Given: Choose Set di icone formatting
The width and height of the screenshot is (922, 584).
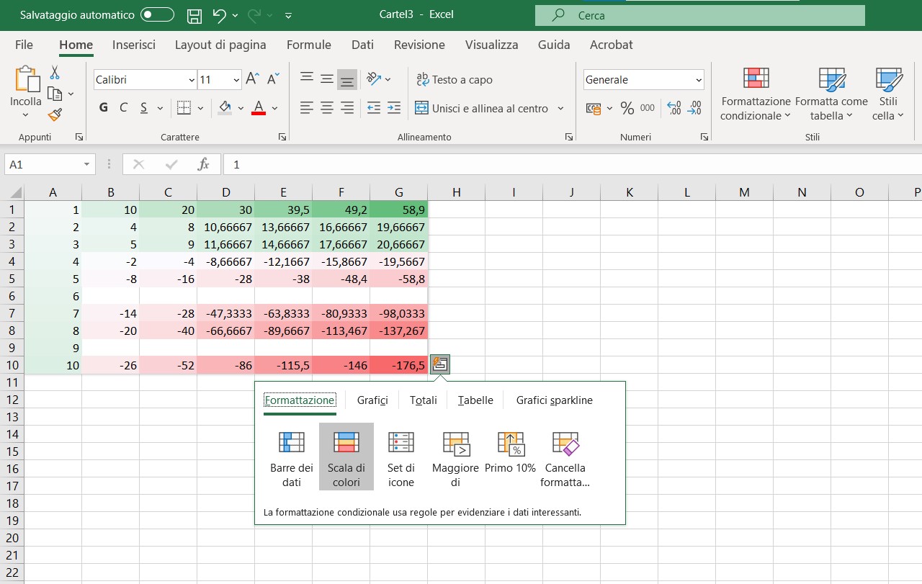Looking at the screenshot, I should pos(401,457).
